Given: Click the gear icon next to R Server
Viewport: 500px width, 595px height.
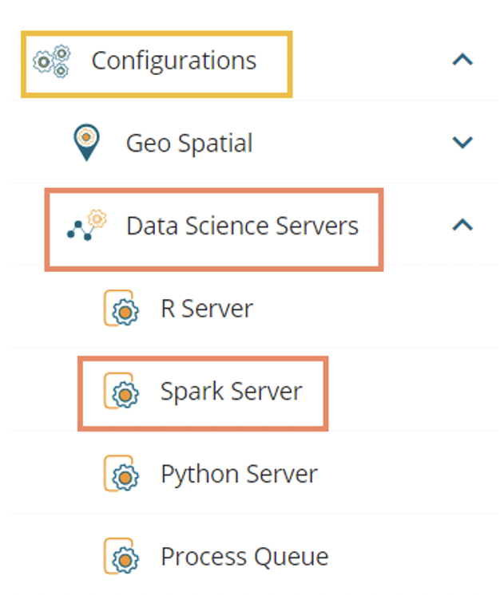Looking at the screenshot, I should pyautogui.click(x=121, y=309).
